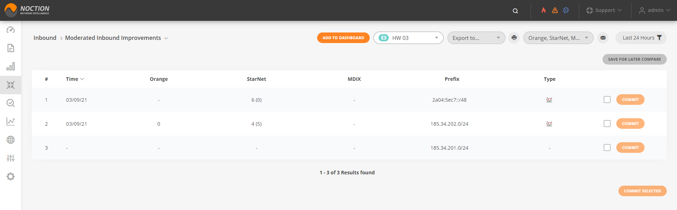Commit the 2a04:5ec7::/48 improvement
This screenshot has height=210, width=677.
pos(630,100)
